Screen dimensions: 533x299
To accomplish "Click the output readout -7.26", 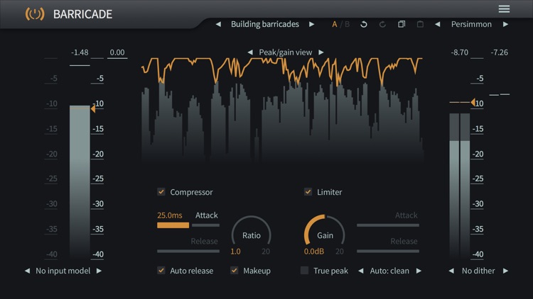I will point(500,52).
